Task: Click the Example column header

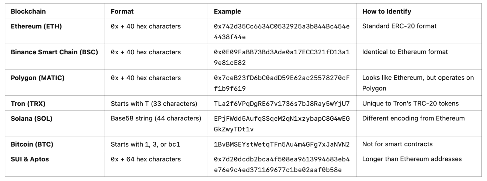Action: (x=227, y=11)
